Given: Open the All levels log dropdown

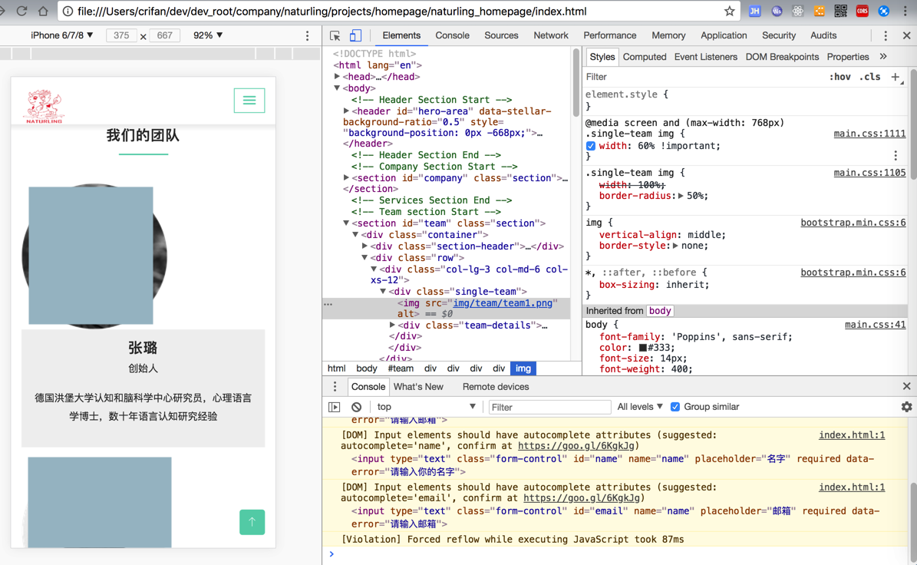Looking at the screenshot, I should [639, 407].
